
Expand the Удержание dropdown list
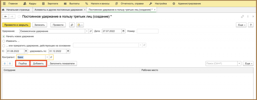point(87,31)
